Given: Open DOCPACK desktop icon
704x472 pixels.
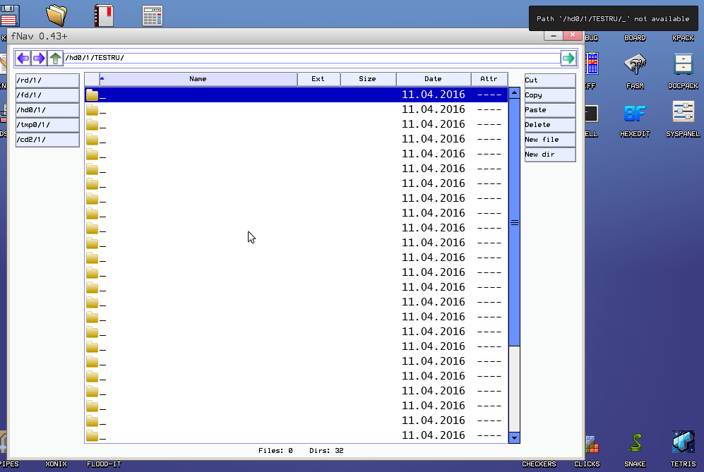Looking at the screenshot, I should click(x=683, y=66).
